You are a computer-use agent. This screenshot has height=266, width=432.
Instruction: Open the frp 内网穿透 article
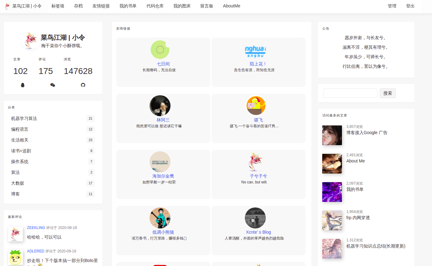click(x=358, y=218)
